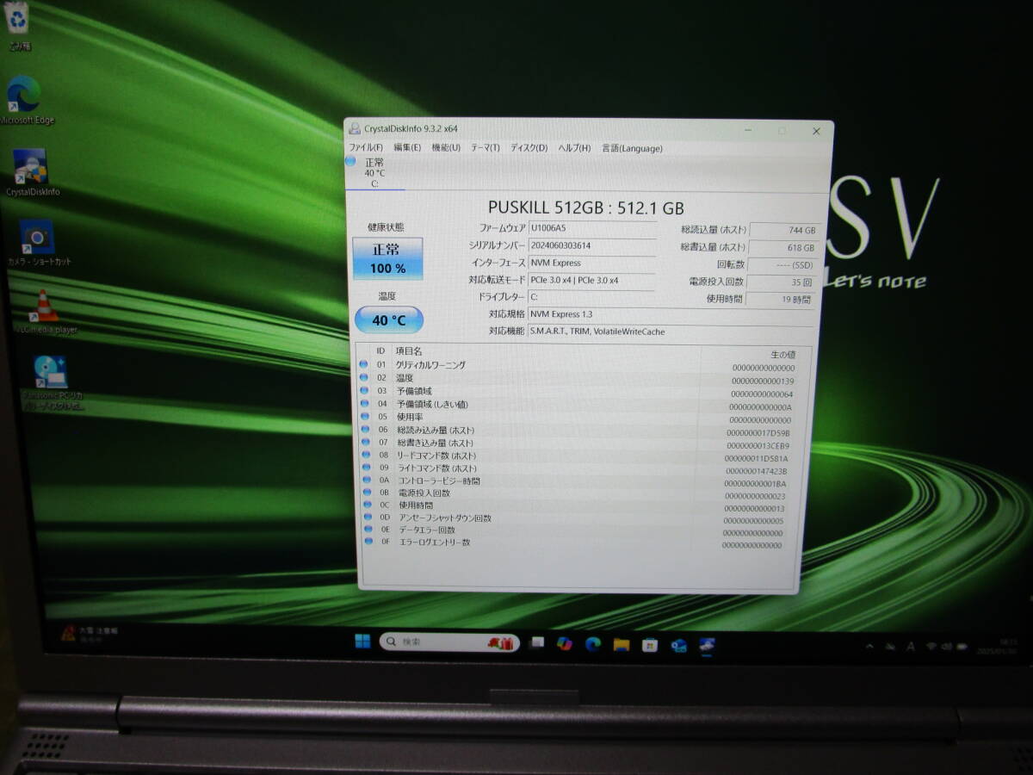Select row 06 総読み込み量 (ホスト)
Image resolution: width=1033 pixels, height=775 pixels.
click(x=582, y=430)
